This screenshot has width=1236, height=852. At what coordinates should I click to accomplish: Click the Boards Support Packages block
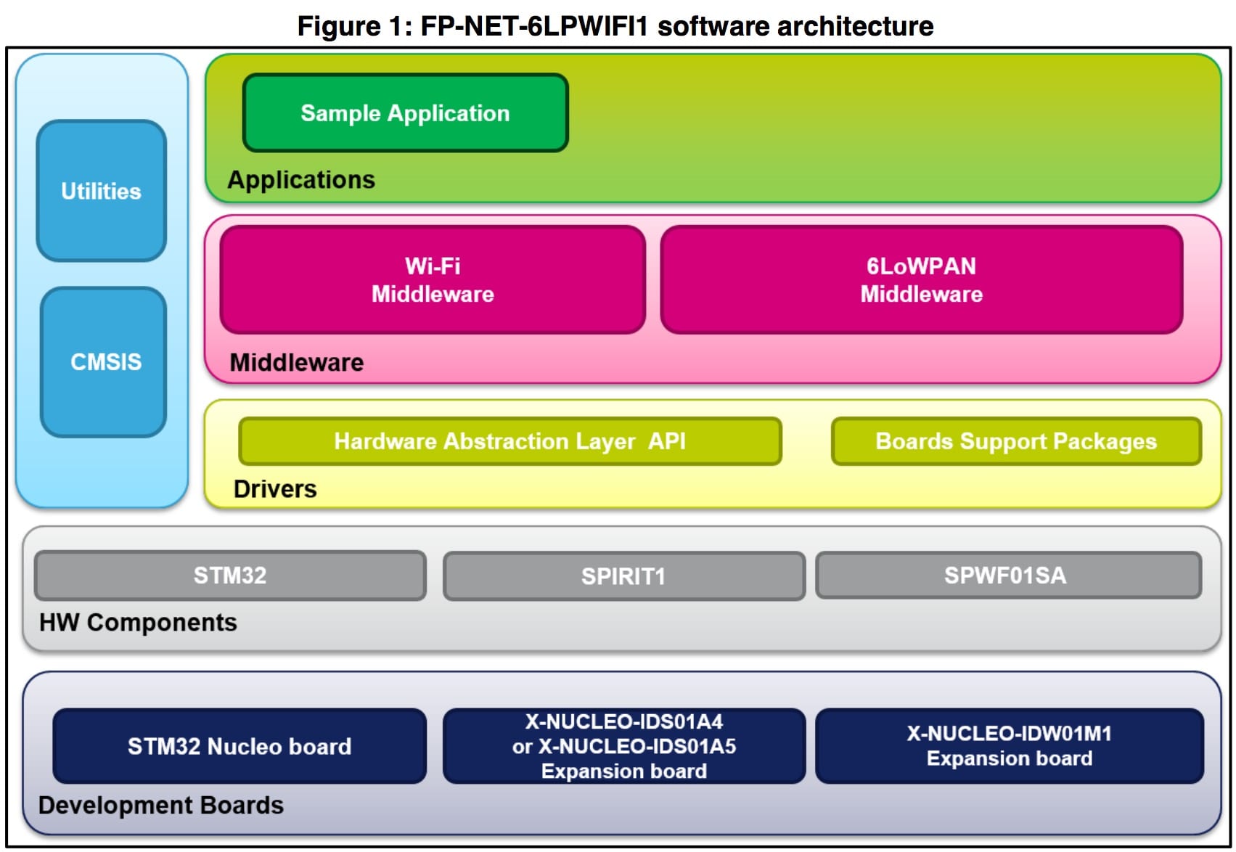1015,441
